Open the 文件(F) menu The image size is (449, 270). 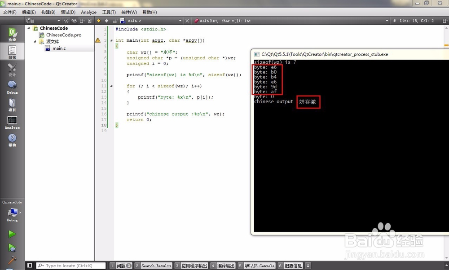click(x=10, y=12)
